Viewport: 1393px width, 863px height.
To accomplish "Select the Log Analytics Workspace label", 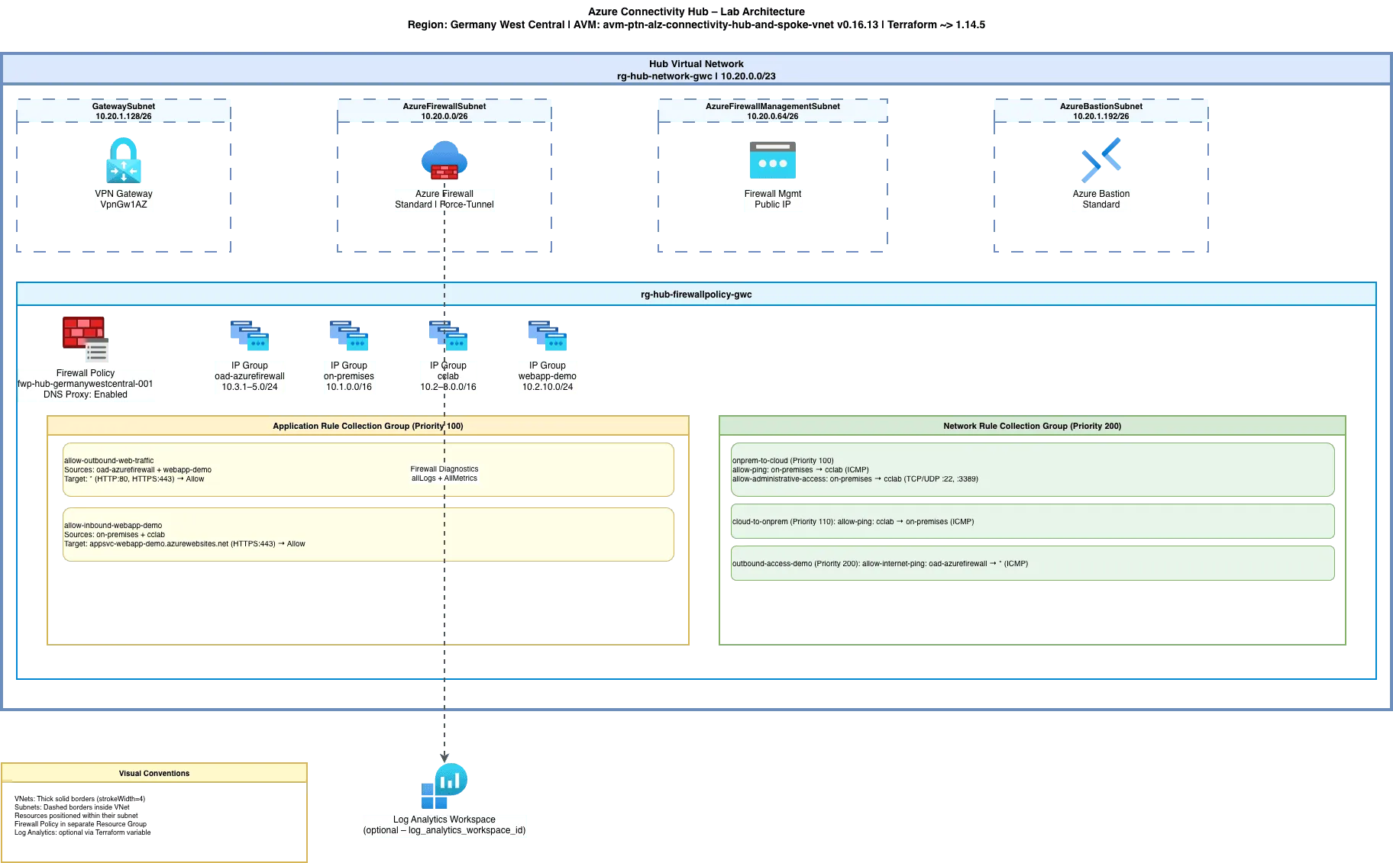I will (444, 825).
